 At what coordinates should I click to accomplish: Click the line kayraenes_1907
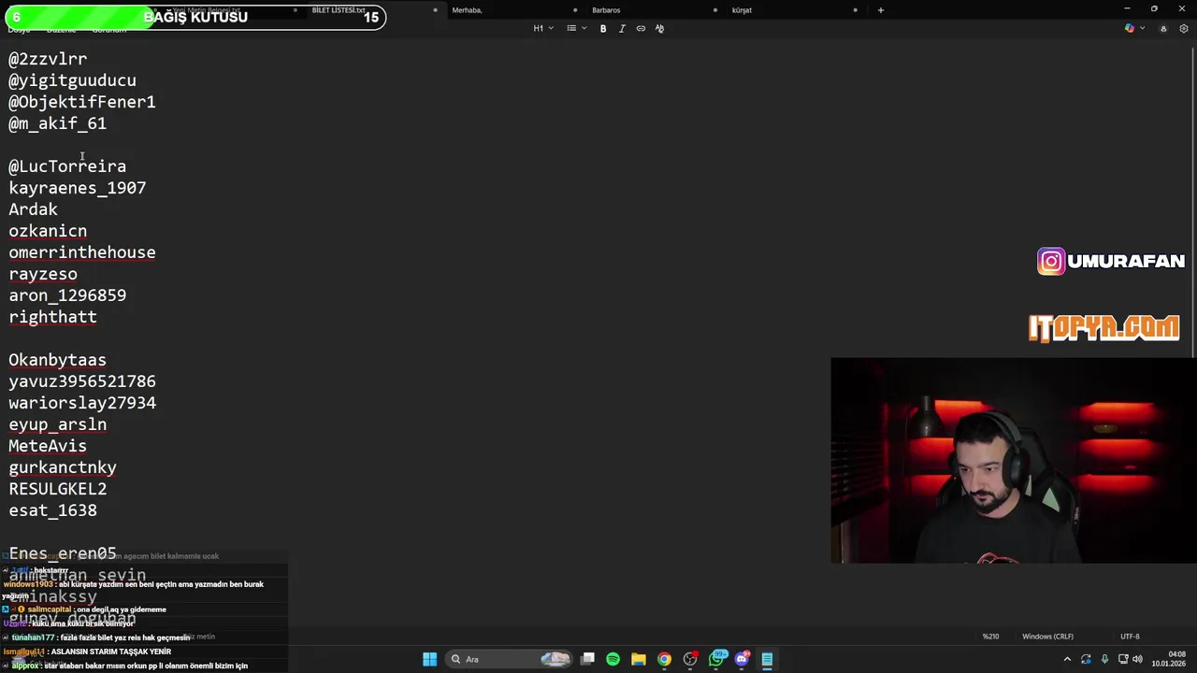click(78, 188)
